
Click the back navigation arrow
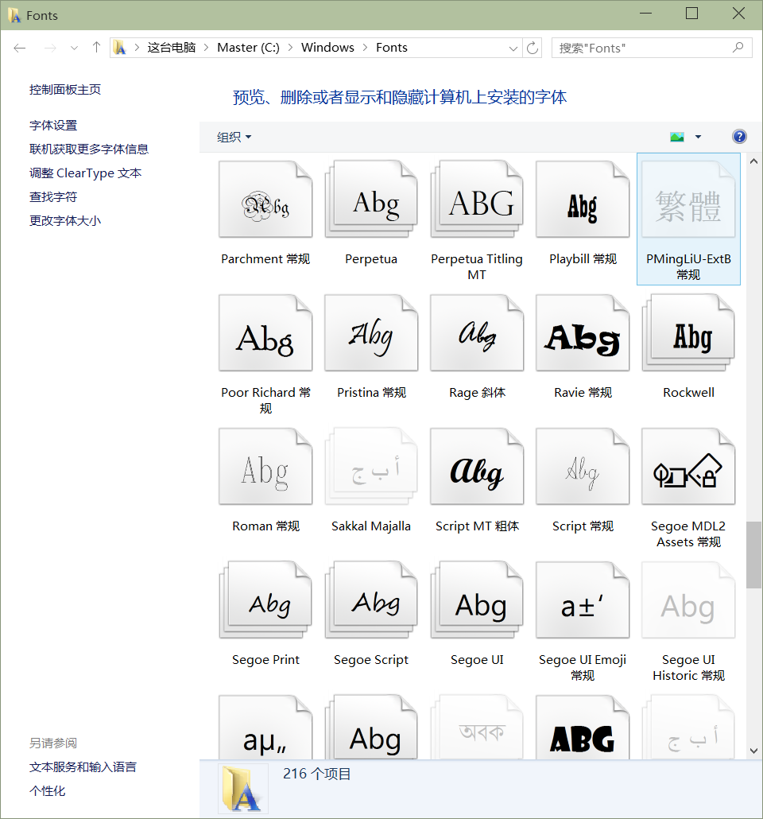pos(19,48)
